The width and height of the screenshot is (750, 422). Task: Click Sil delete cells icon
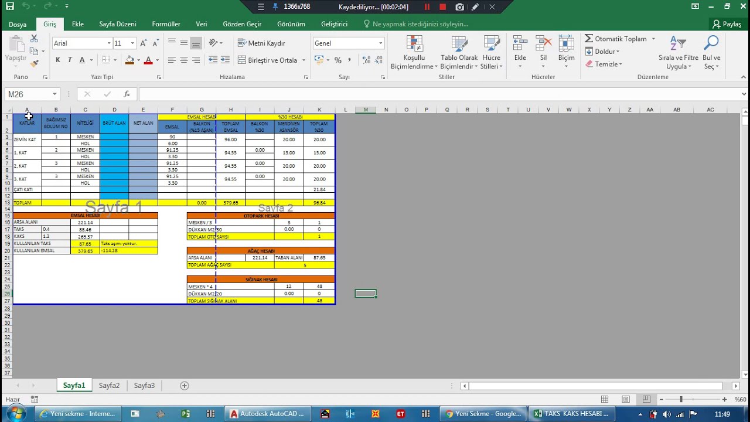click(543, 44)
